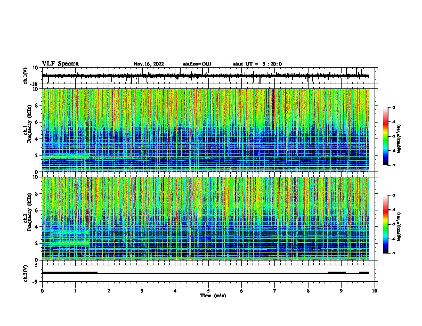Image resolution: width=422 pixels, height=326 pixels.
Task: Click the ch.1 spectrogram panel
Action: 206,130
